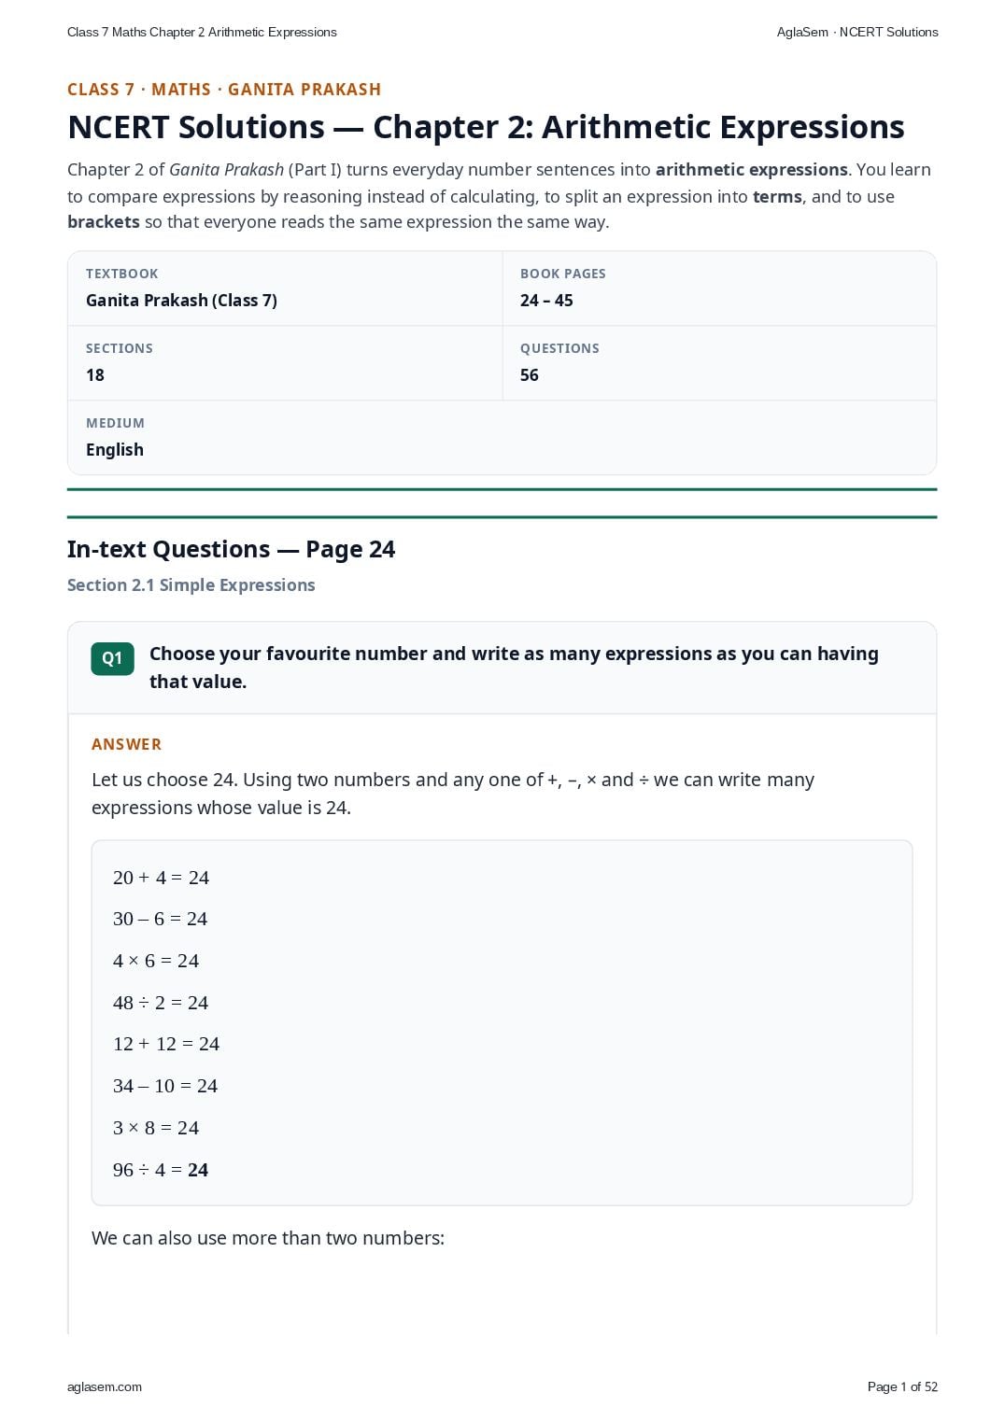Click the expression 96 ÷ 4 = 24

[161, 1170]
